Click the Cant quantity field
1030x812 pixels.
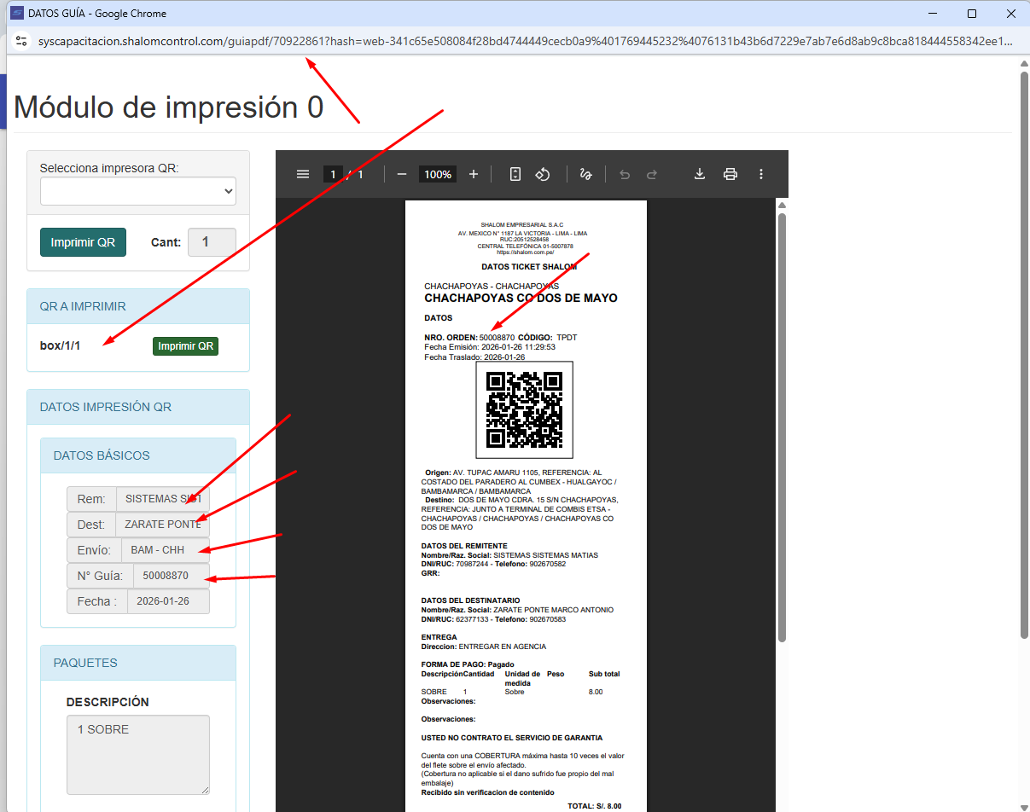[x=211, y=242]
